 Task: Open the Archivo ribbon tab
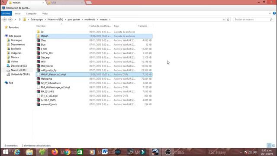click(x=6, y=13)
